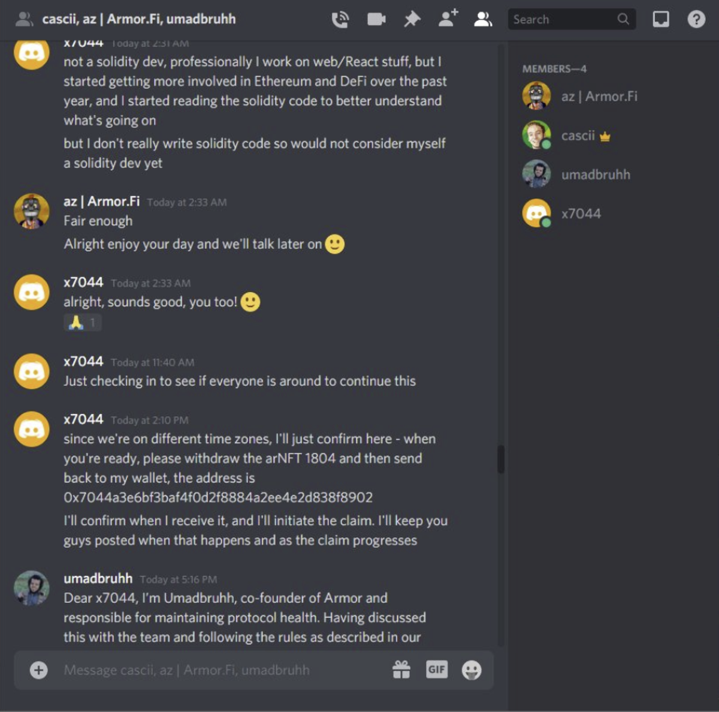The height and width of the screenshot is (712, 719).
Task: Click the message input box
Action: tap(222, 670)
